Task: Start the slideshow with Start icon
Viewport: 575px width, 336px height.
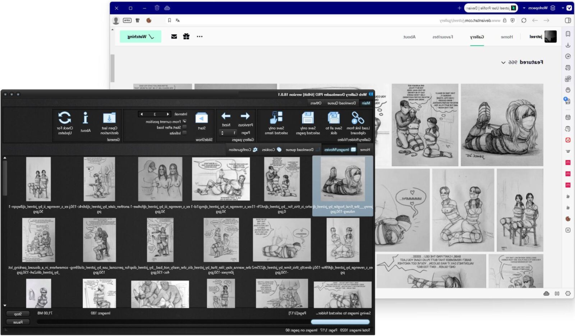Action: point(202,118)
